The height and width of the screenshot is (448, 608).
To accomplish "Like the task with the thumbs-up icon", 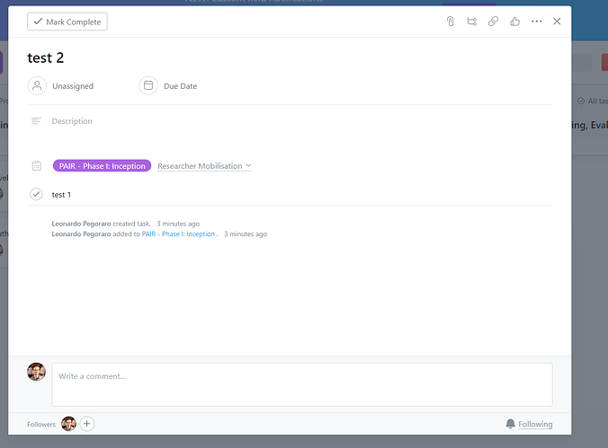I will (x=515, y=22).
